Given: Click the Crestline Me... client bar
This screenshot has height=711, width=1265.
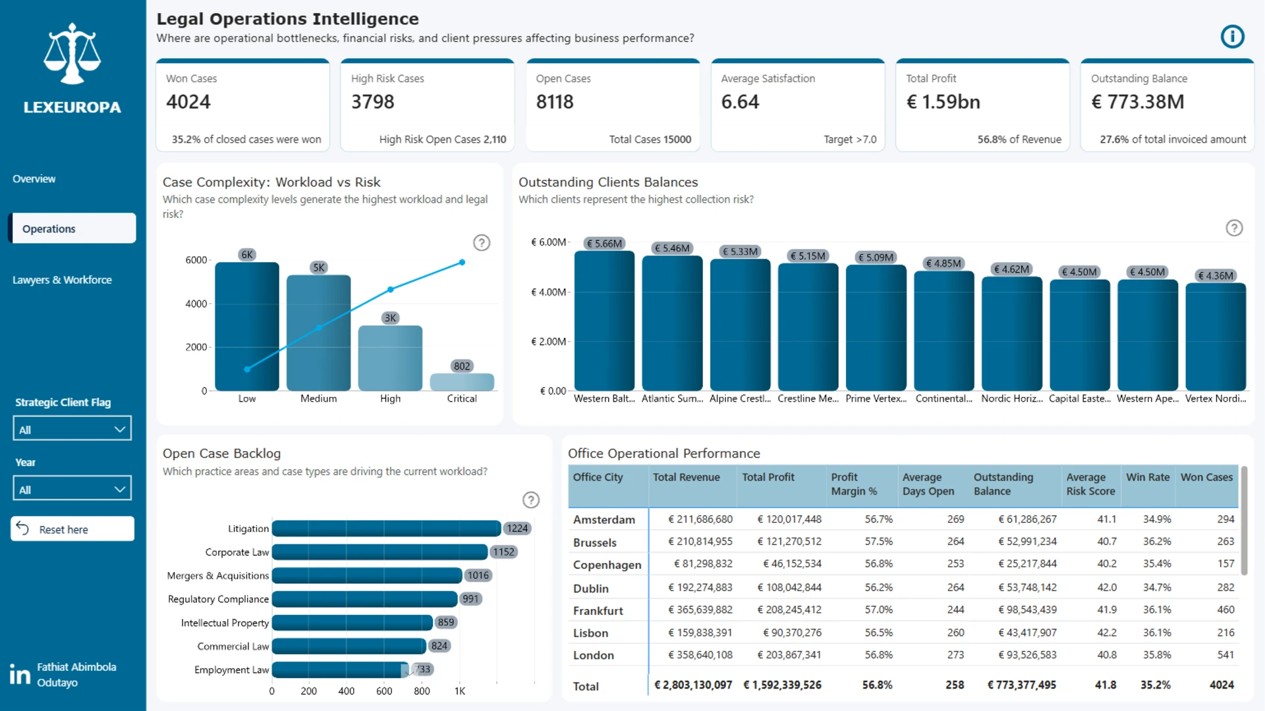Looking at the screenshot, I should [808, 327].
